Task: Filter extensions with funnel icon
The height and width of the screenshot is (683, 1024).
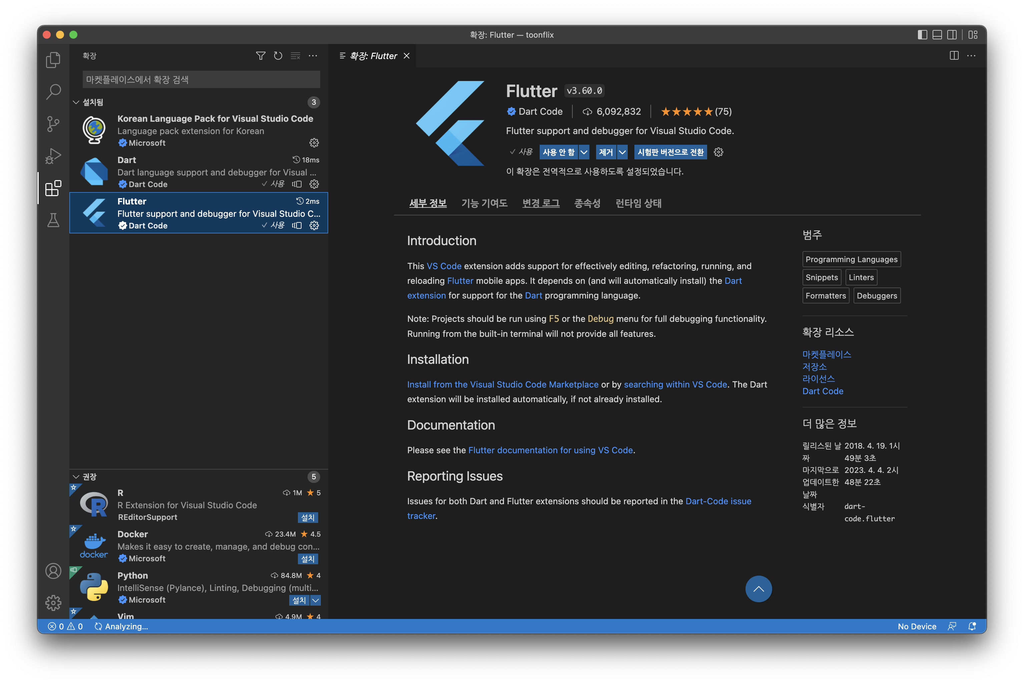Action: [x=261, y=56]
